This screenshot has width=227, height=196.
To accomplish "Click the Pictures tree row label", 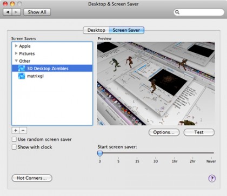I will point(27,53).
